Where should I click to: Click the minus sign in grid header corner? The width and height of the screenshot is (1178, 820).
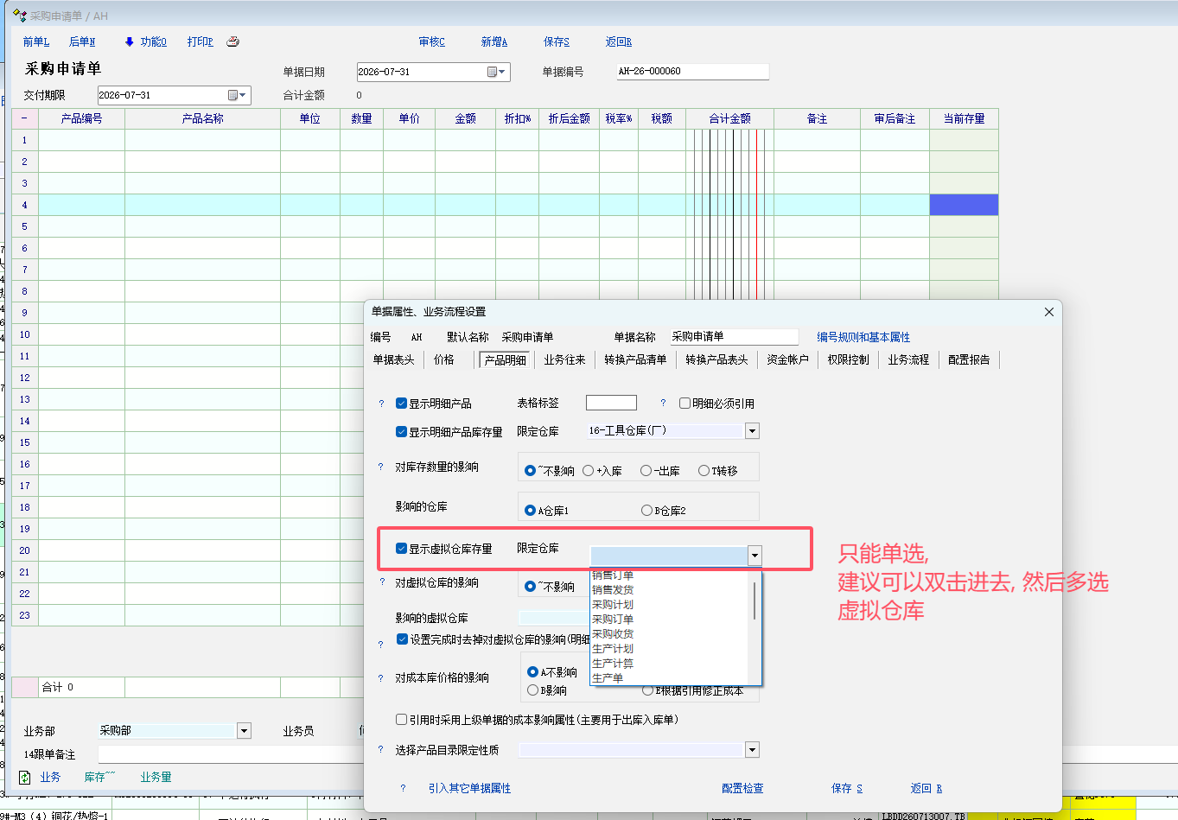[x=24, y=118]
